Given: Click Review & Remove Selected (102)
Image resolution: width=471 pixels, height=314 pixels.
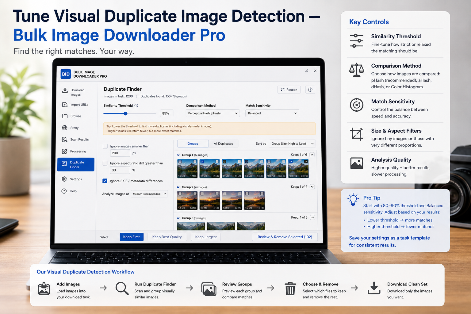Looking at the screenshot, I should pyautogui.click(x=285, y=237).
